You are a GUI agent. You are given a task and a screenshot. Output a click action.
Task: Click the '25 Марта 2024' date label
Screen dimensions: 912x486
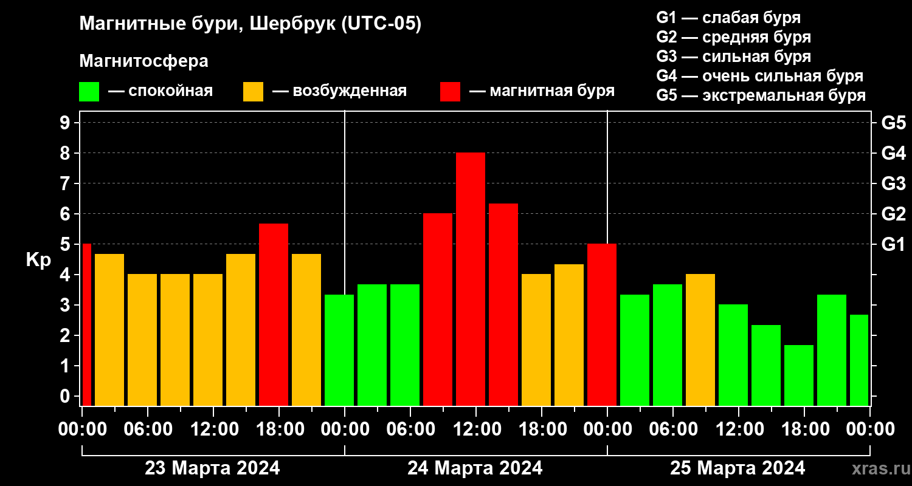click(x=738, y=468)
